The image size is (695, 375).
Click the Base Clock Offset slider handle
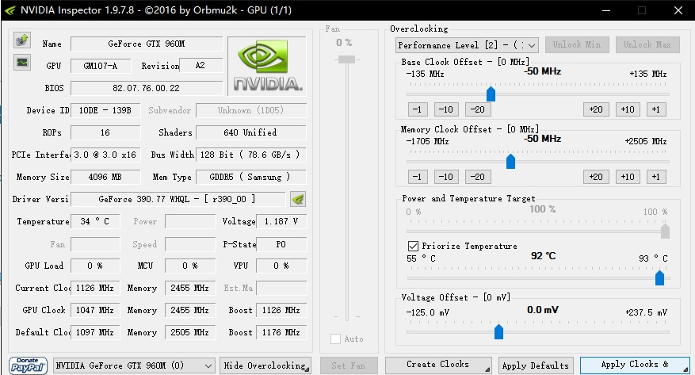tap(491, 94)
